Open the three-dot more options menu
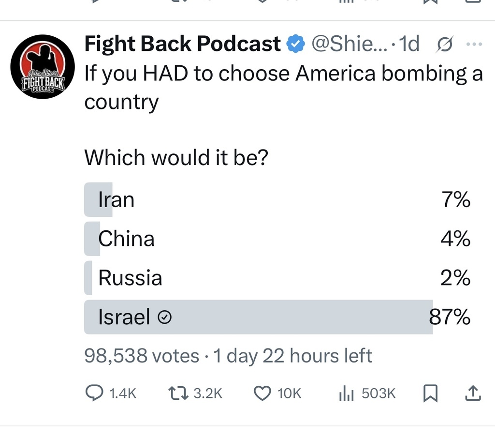Viewport: 495px width, 438px height. pos(474,44)
